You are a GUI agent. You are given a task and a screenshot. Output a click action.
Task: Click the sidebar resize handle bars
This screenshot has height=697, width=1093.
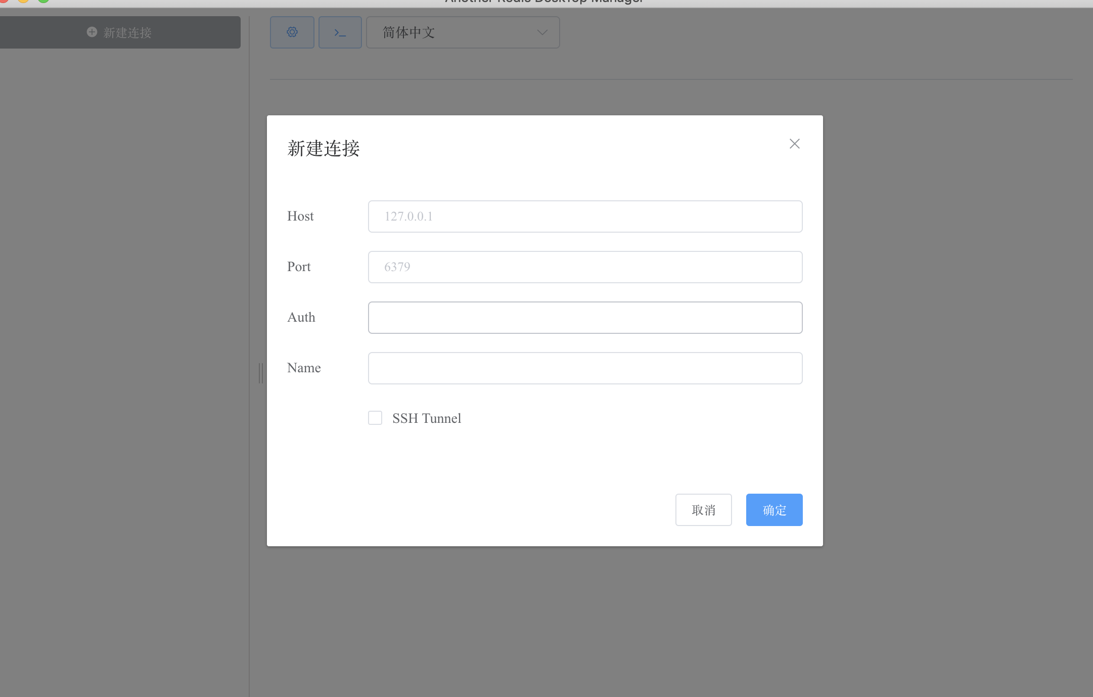pos(261,373)
